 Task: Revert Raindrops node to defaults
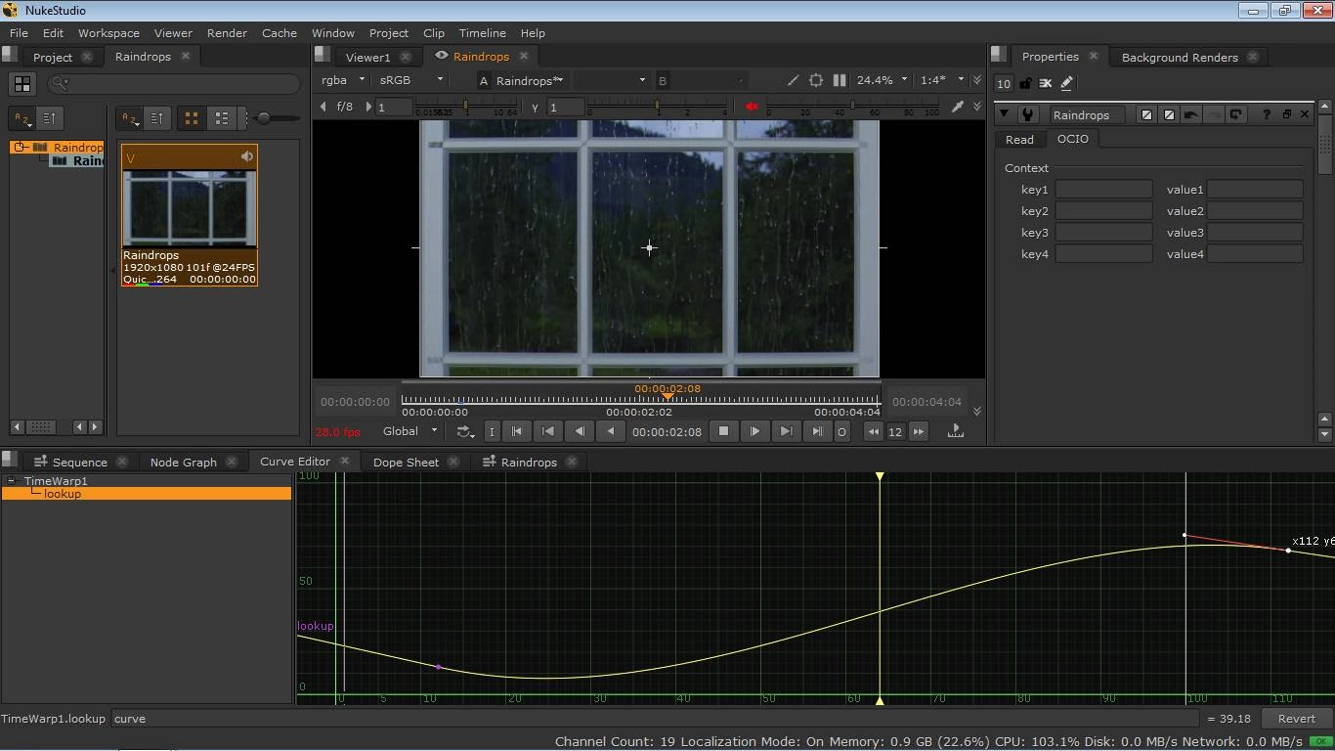[1235, 114]
